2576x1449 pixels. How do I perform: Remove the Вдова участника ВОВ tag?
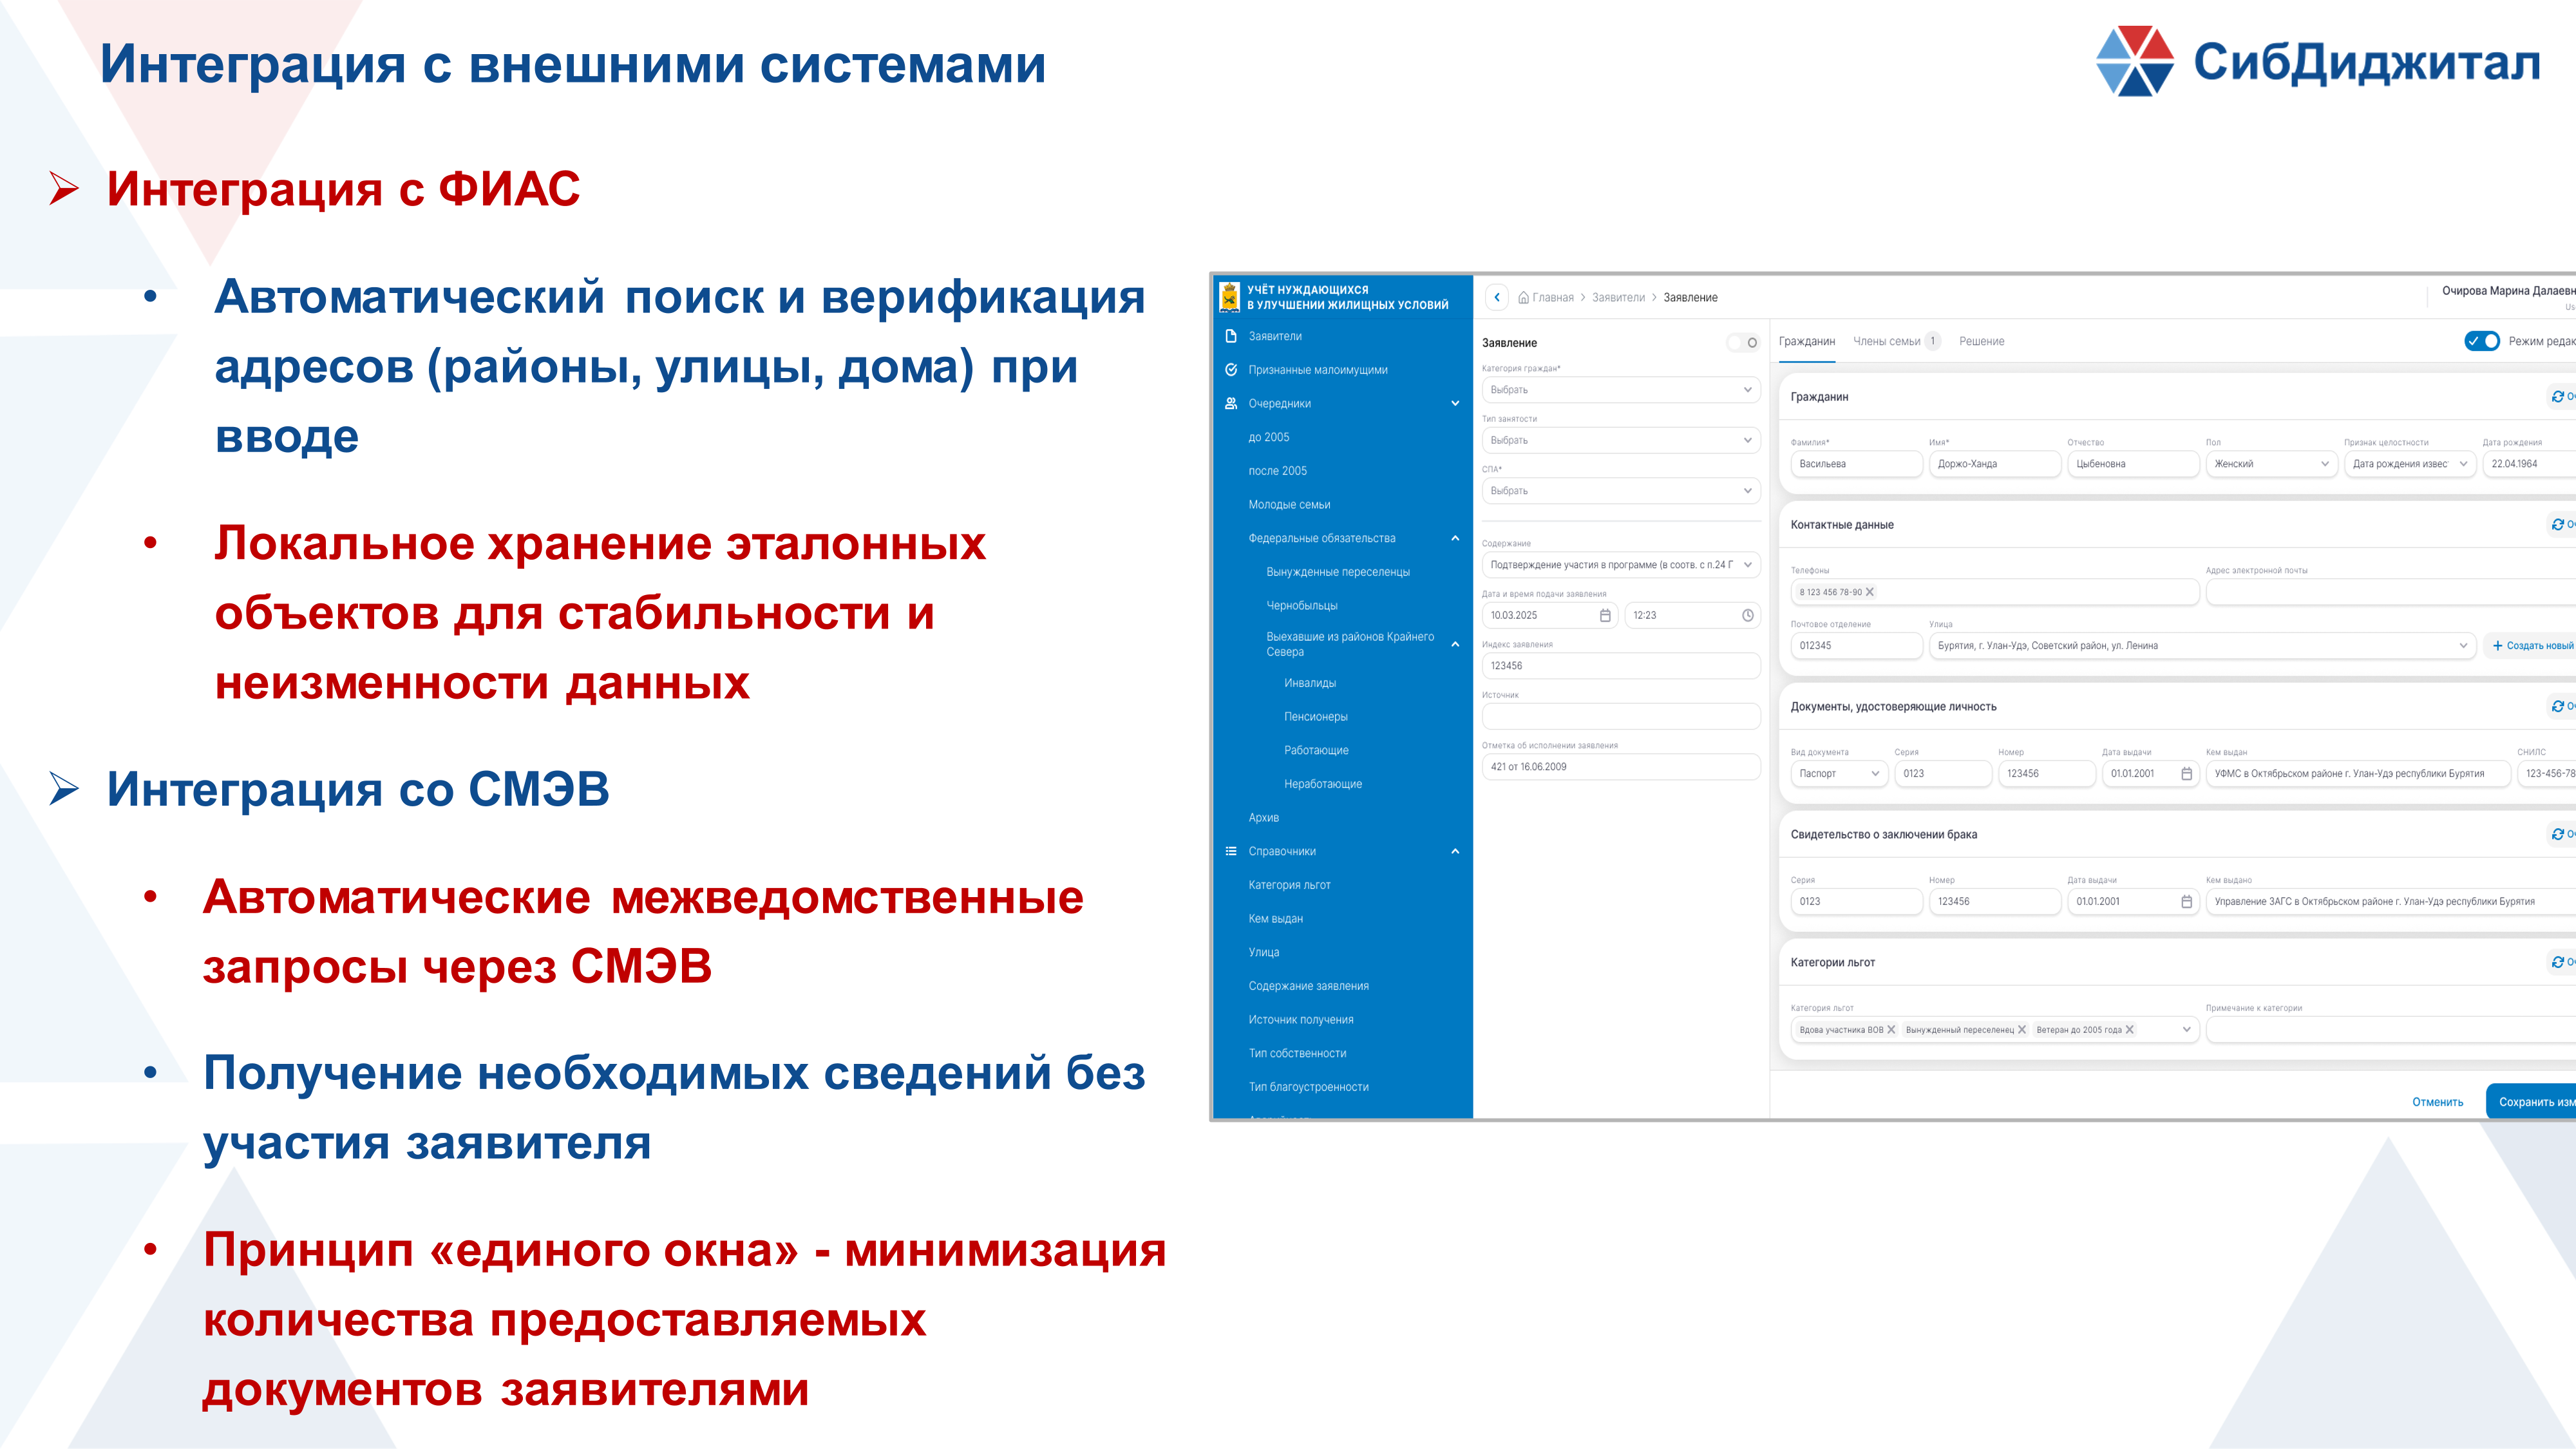tap(1890, 1029)
